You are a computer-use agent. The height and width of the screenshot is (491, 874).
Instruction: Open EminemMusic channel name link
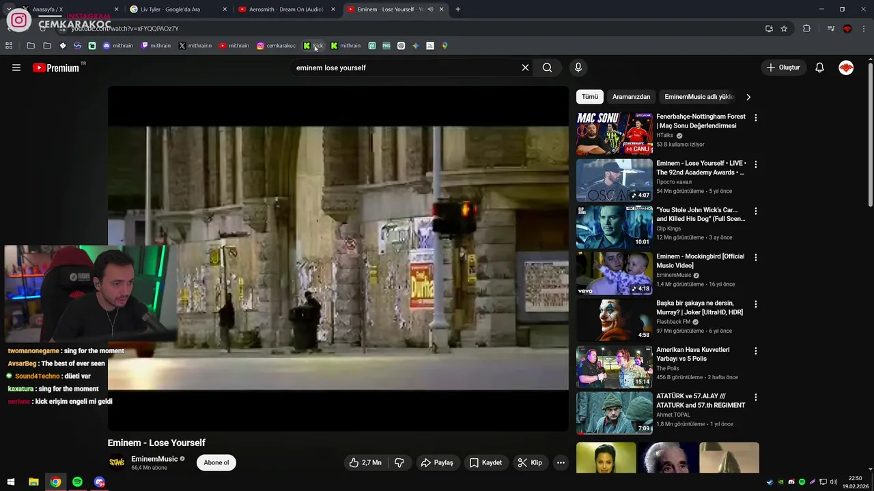pyautogui.click(x=154, y=459)
